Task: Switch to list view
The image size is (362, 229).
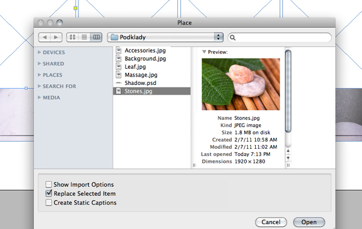Action: 84,37
